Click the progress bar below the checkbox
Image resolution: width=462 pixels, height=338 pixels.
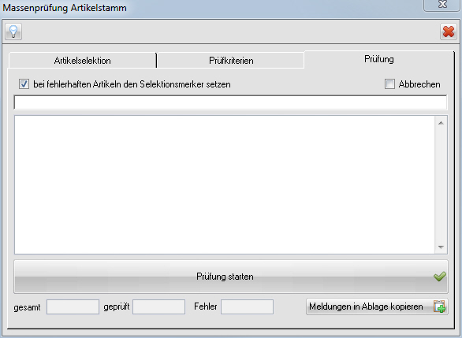click(x=230, y=102)
